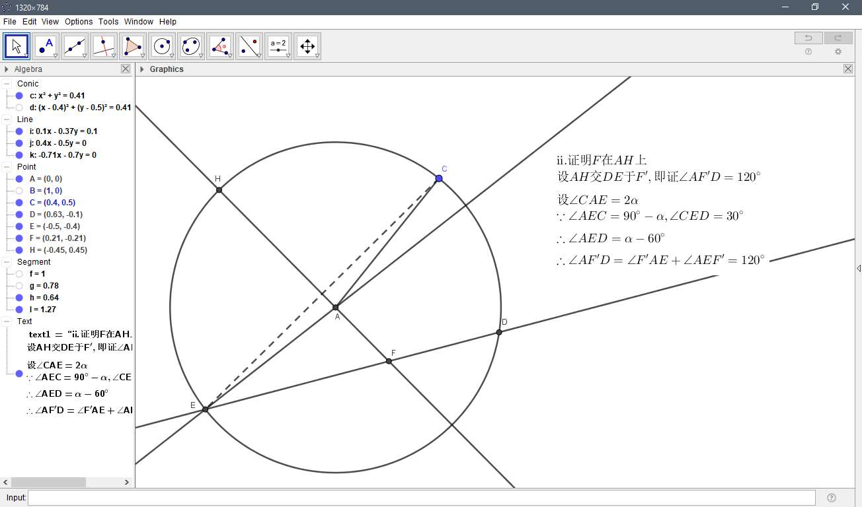Select the Slider tool labeled a=2
This screenshot has height=507, width=862.
pos(278,46)
